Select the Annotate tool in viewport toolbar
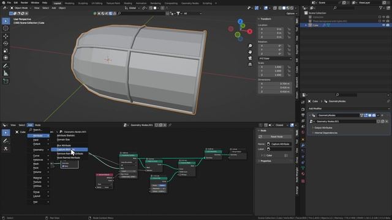 pos(6,66)
